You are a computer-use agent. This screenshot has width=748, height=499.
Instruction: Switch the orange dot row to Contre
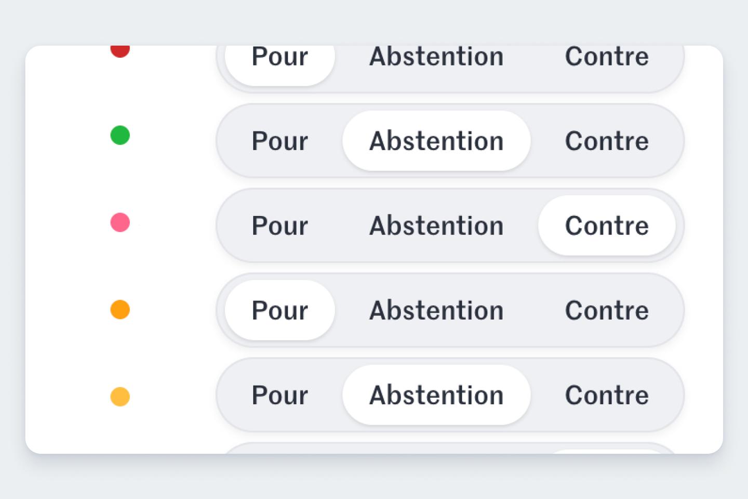click(606, 310)
